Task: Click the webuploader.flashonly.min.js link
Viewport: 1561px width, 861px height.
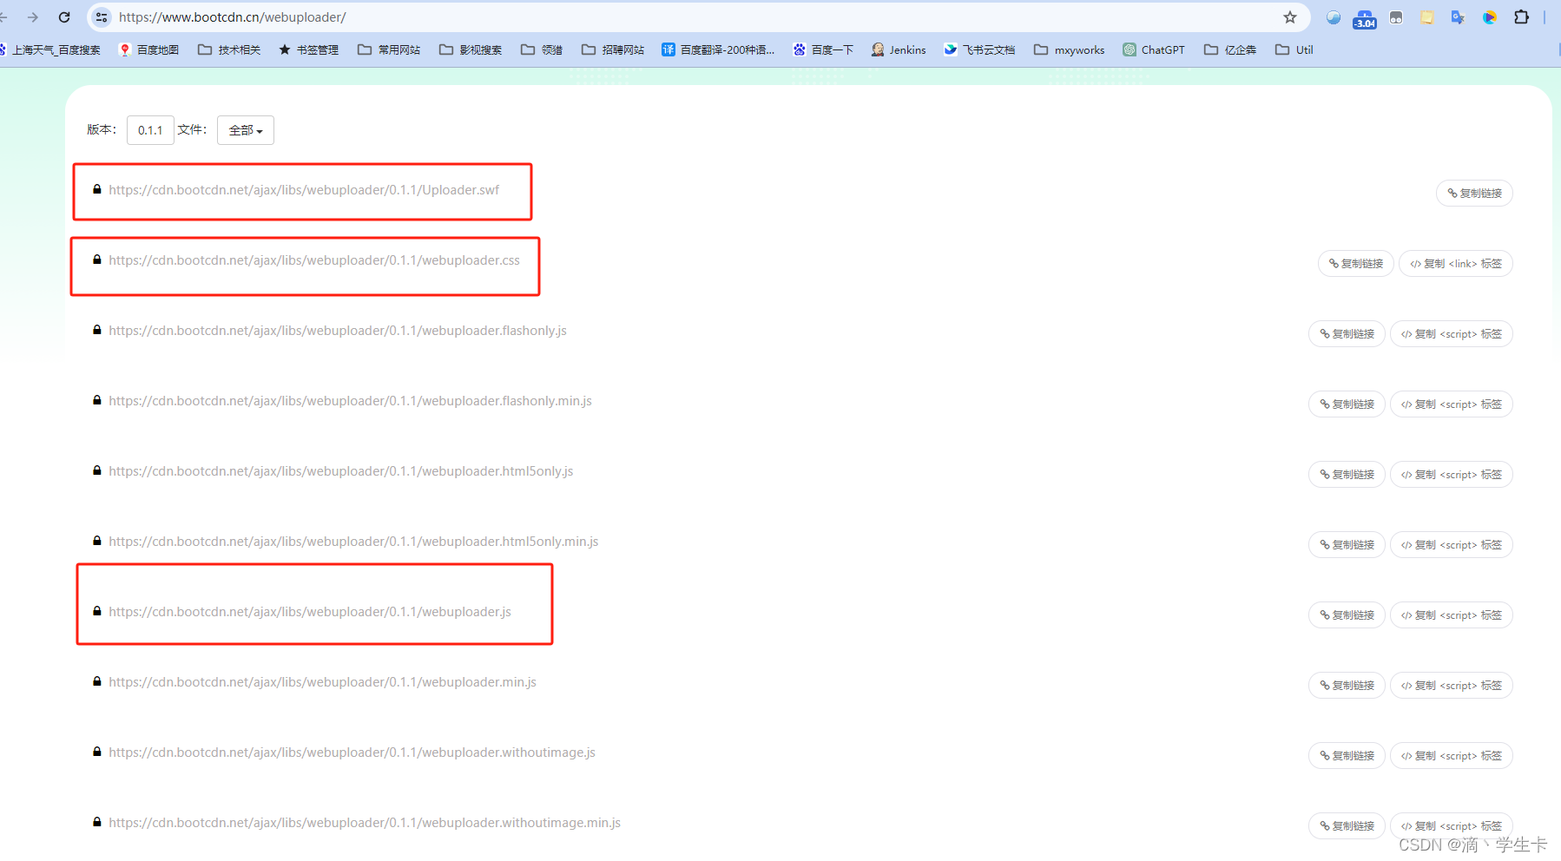Action: [x=350, y=401]
